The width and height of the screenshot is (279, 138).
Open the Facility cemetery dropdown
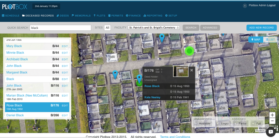point(154,28)
